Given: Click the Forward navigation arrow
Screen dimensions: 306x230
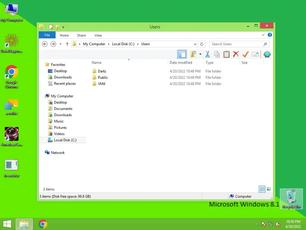Looking at the screenshot, I should click(x=53, y=44).
